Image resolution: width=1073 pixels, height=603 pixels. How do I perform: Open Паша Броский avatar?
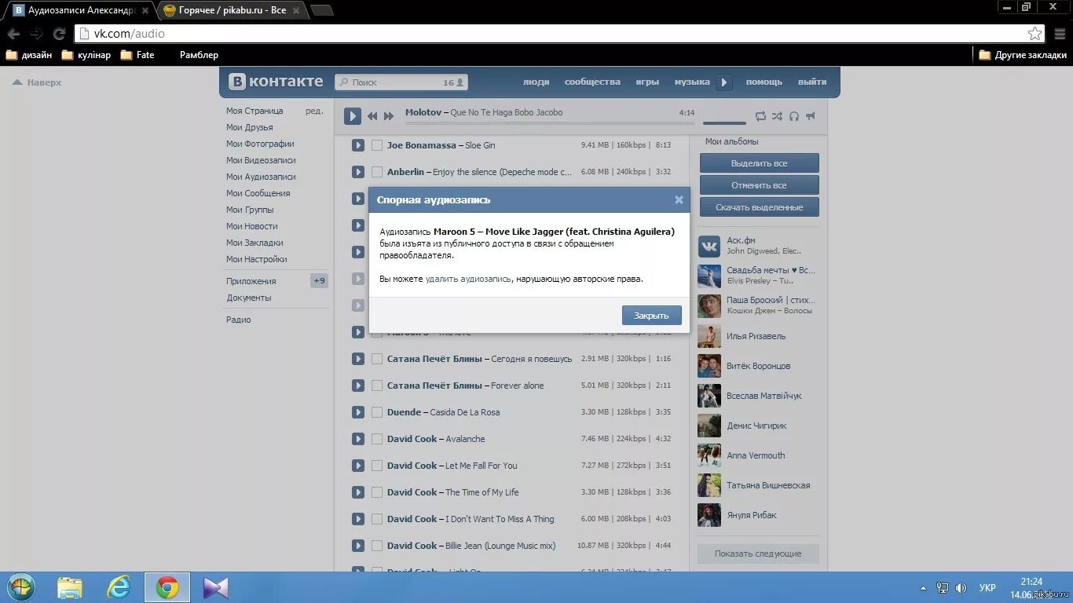[709, 306]
